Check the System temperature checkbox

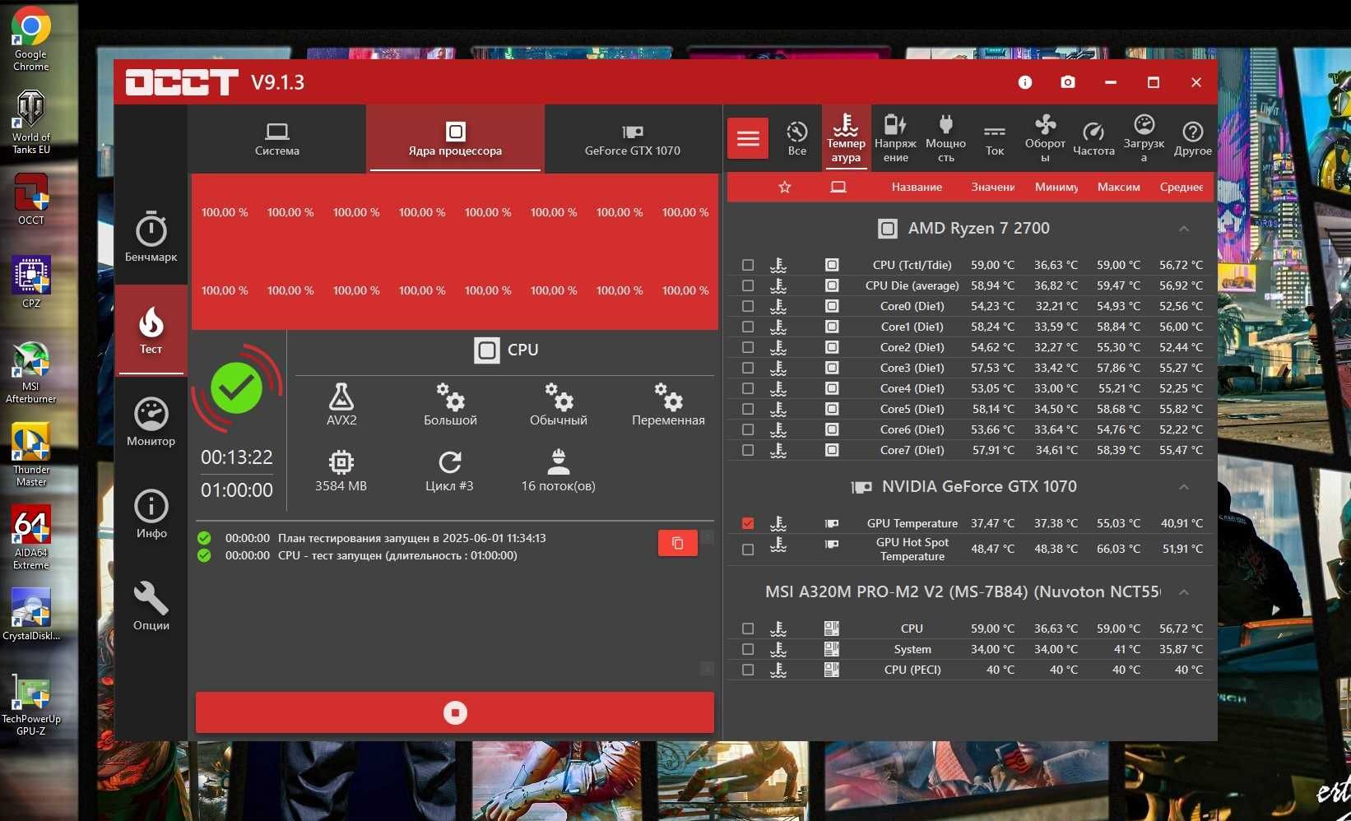748,649
